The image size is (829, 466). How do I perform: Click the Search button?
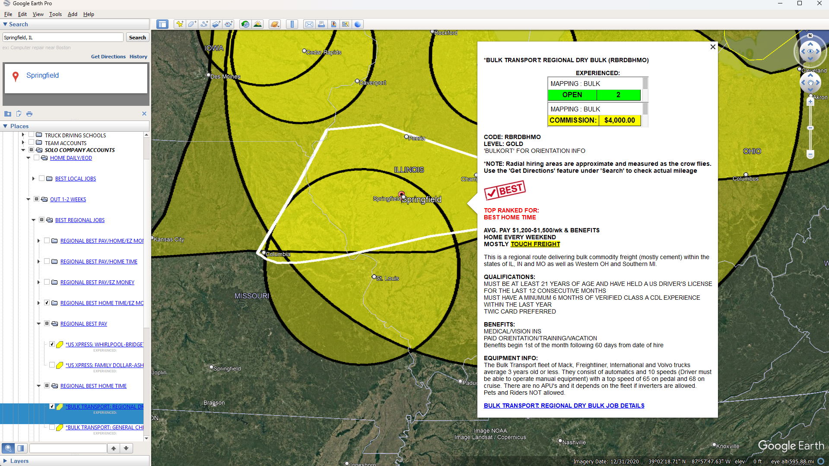click(x=137, y=38)
